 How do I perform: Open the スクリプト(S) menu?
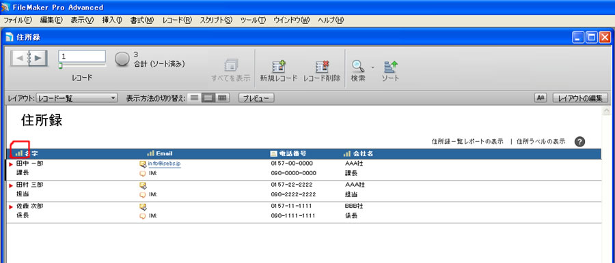coord(216,20)
